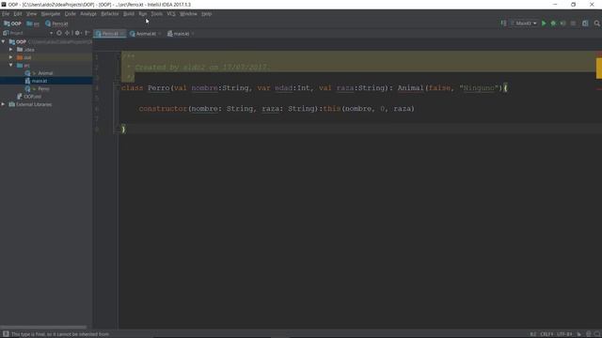This screenshot has width=602, height=338.
Task: Open the Edit menu
Action: 18,14
